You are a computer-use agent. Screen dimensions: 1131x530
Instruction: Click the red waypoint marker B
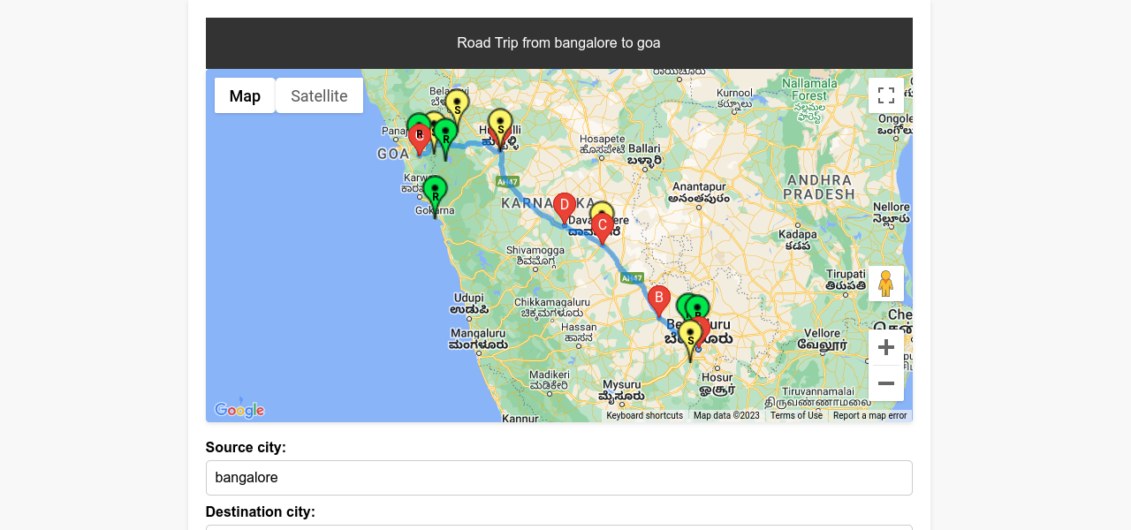tap(658, 299)
